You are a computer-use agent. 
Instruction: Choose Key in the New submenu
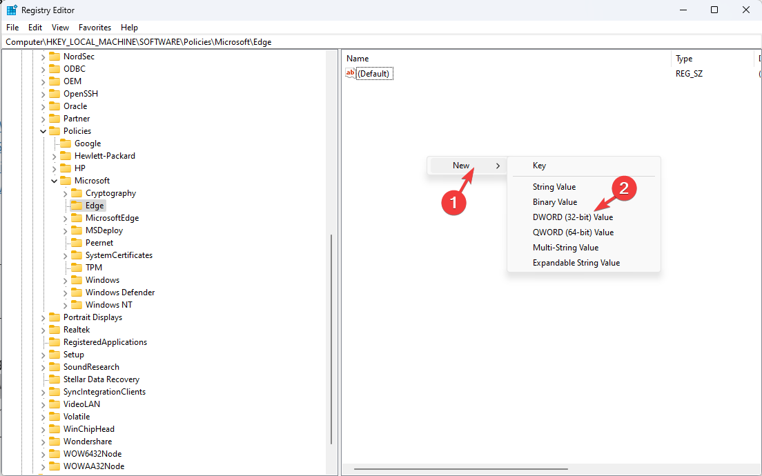pyautogui.click(x=539, y=166)
